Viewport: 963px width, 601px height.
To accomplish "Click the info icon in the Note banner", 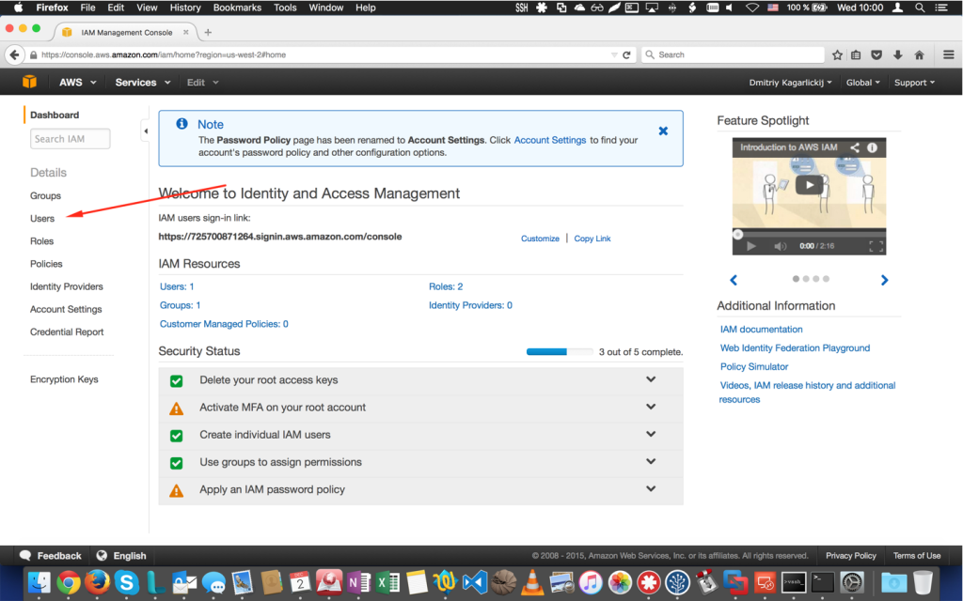I will click(182, 124).
